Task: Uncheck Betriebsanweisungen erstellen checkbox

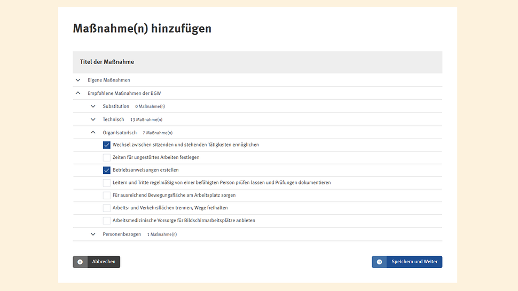Action: [107, 170]
